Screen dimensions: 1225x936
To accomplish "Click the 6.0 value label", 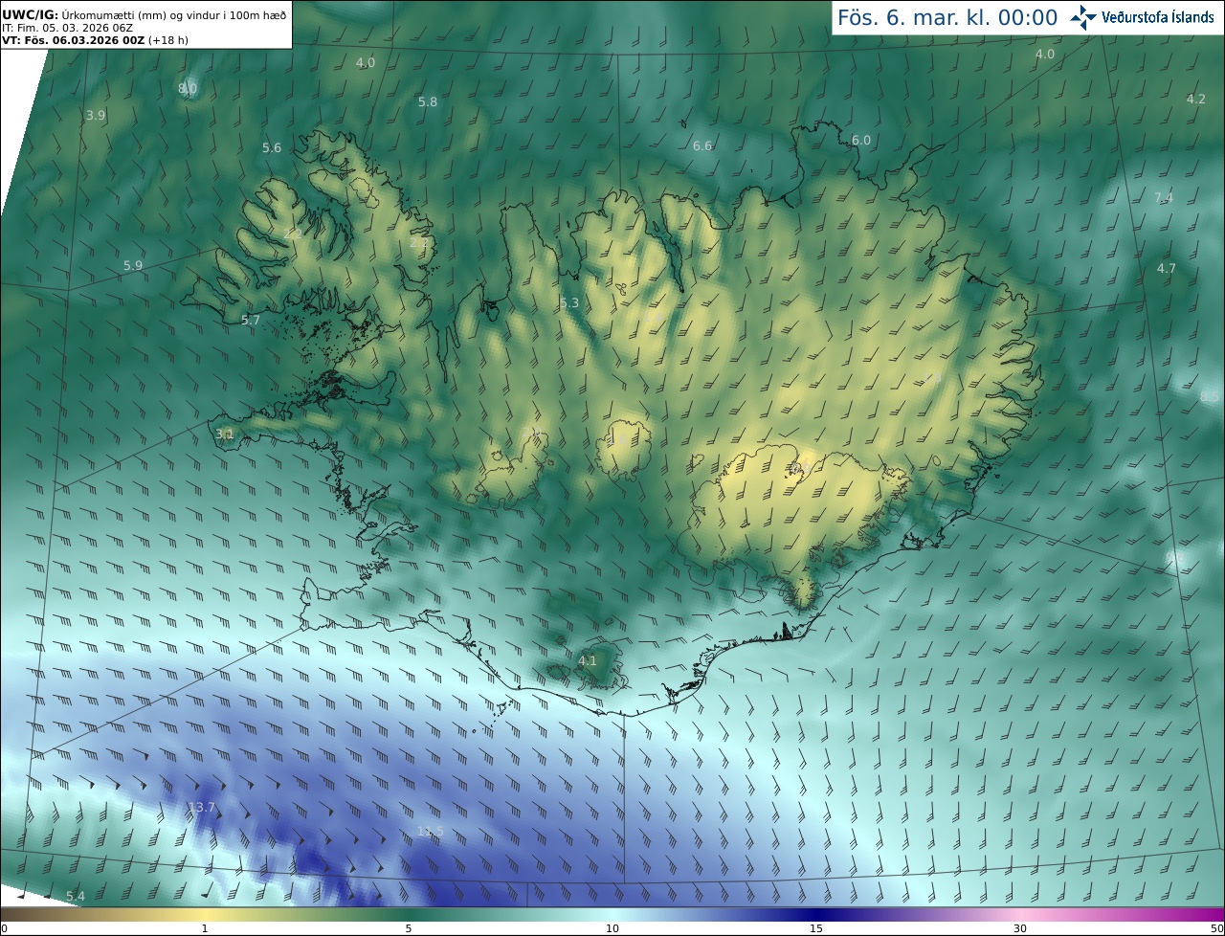I will coord(861,140).
